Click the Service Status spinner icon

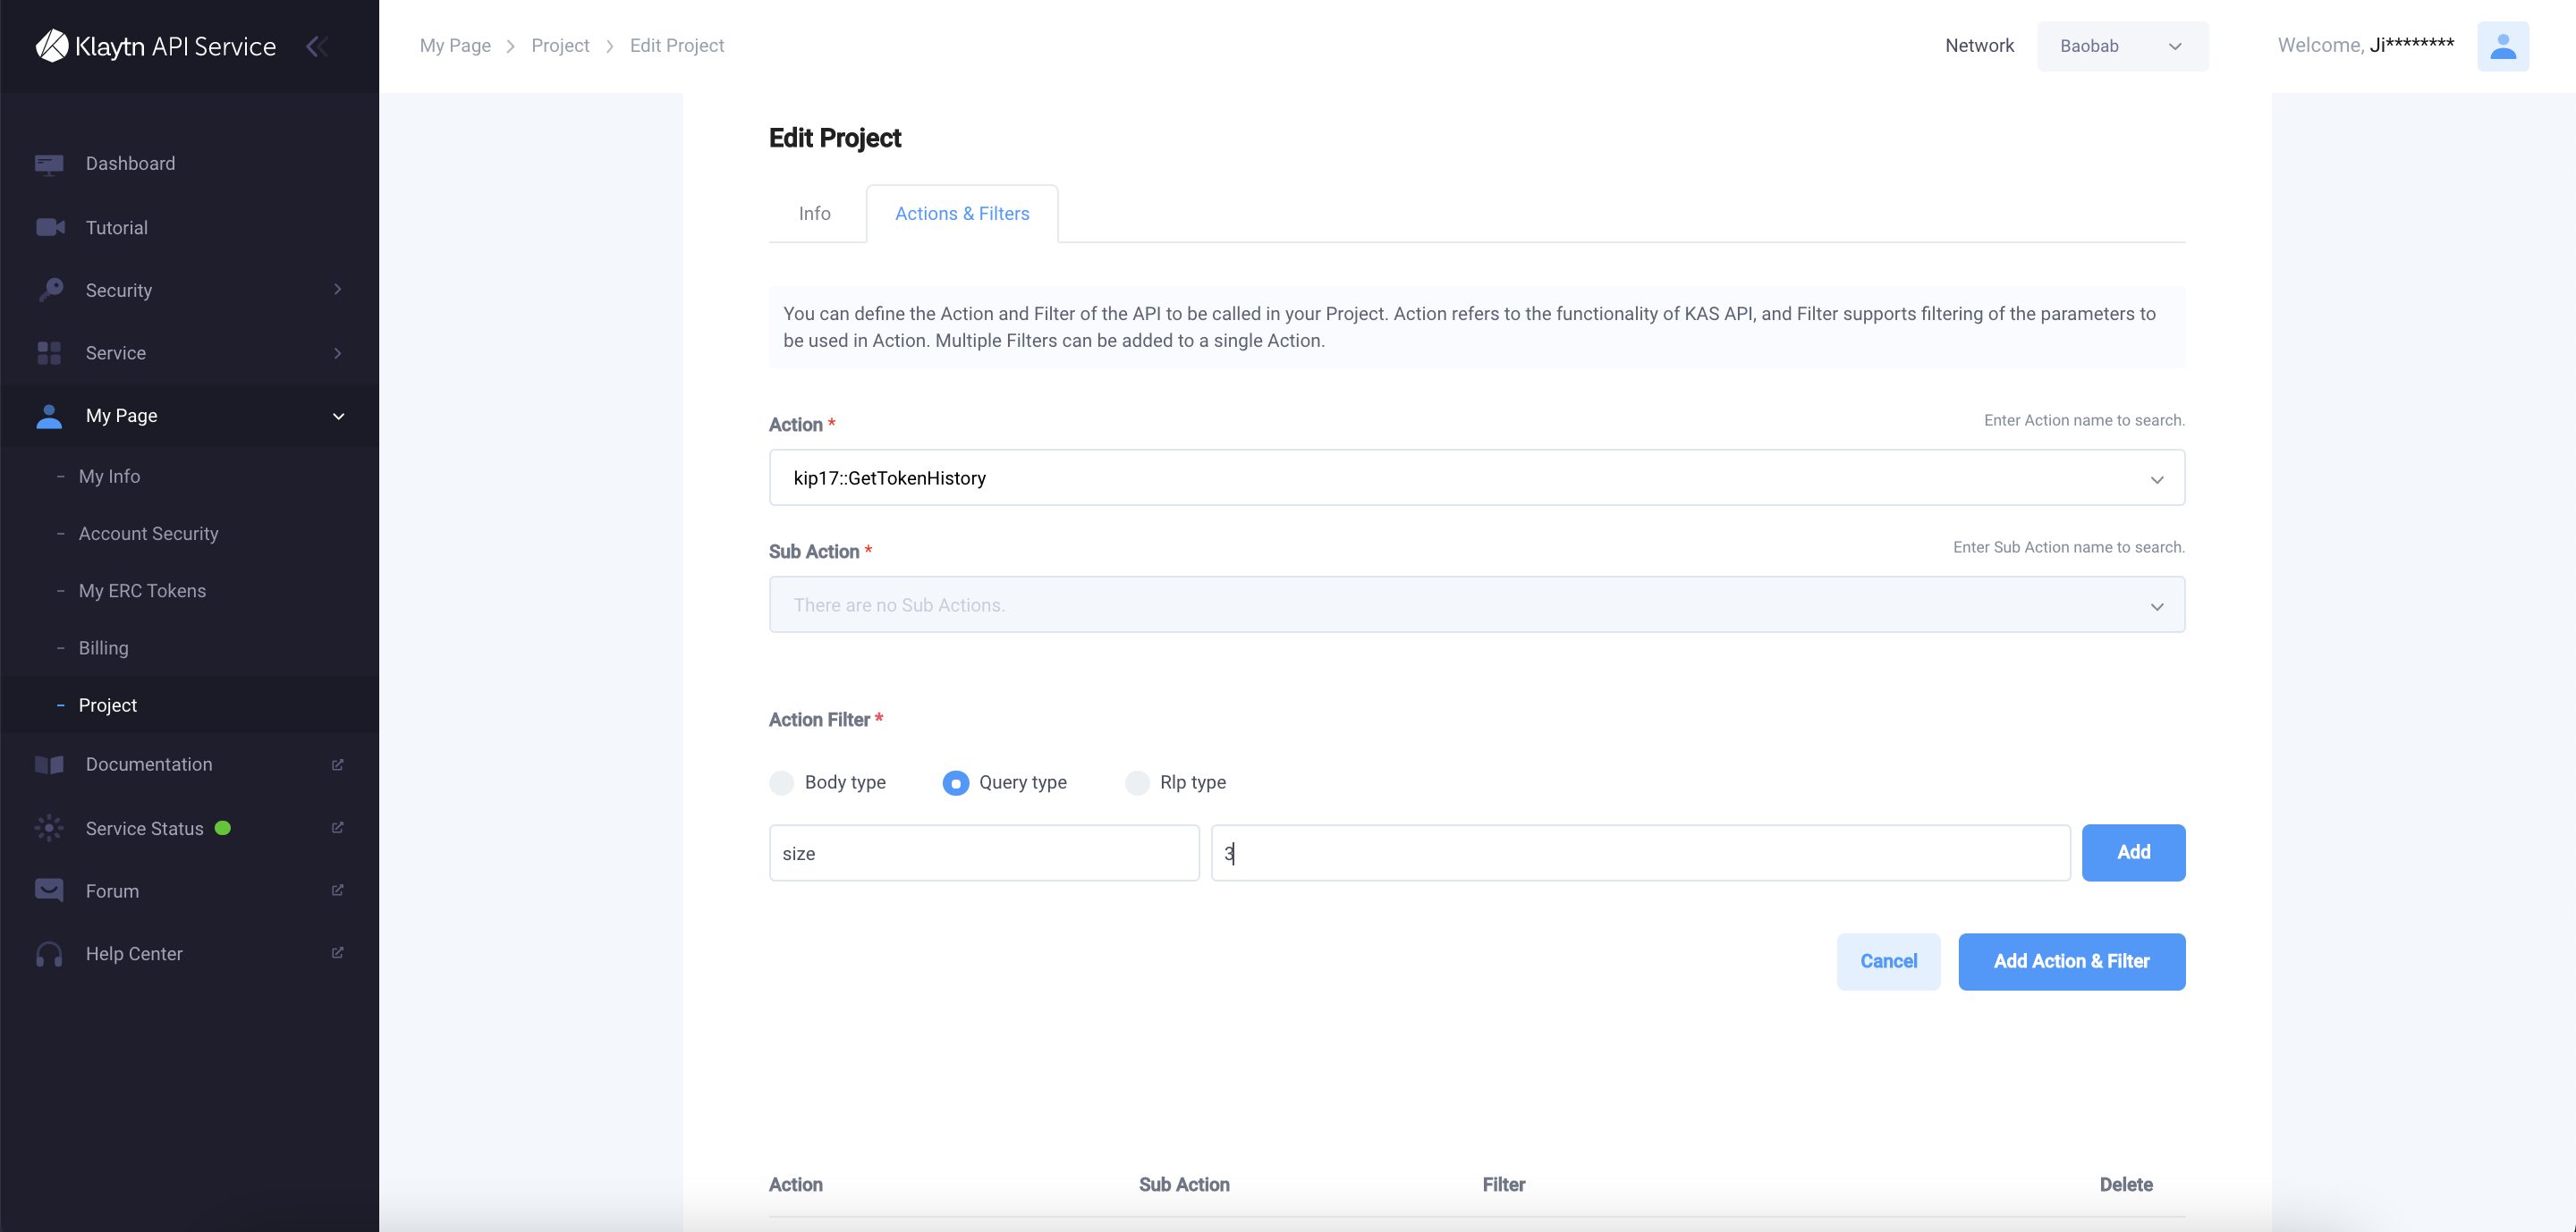pyautogui.click(x=49, y=827)
